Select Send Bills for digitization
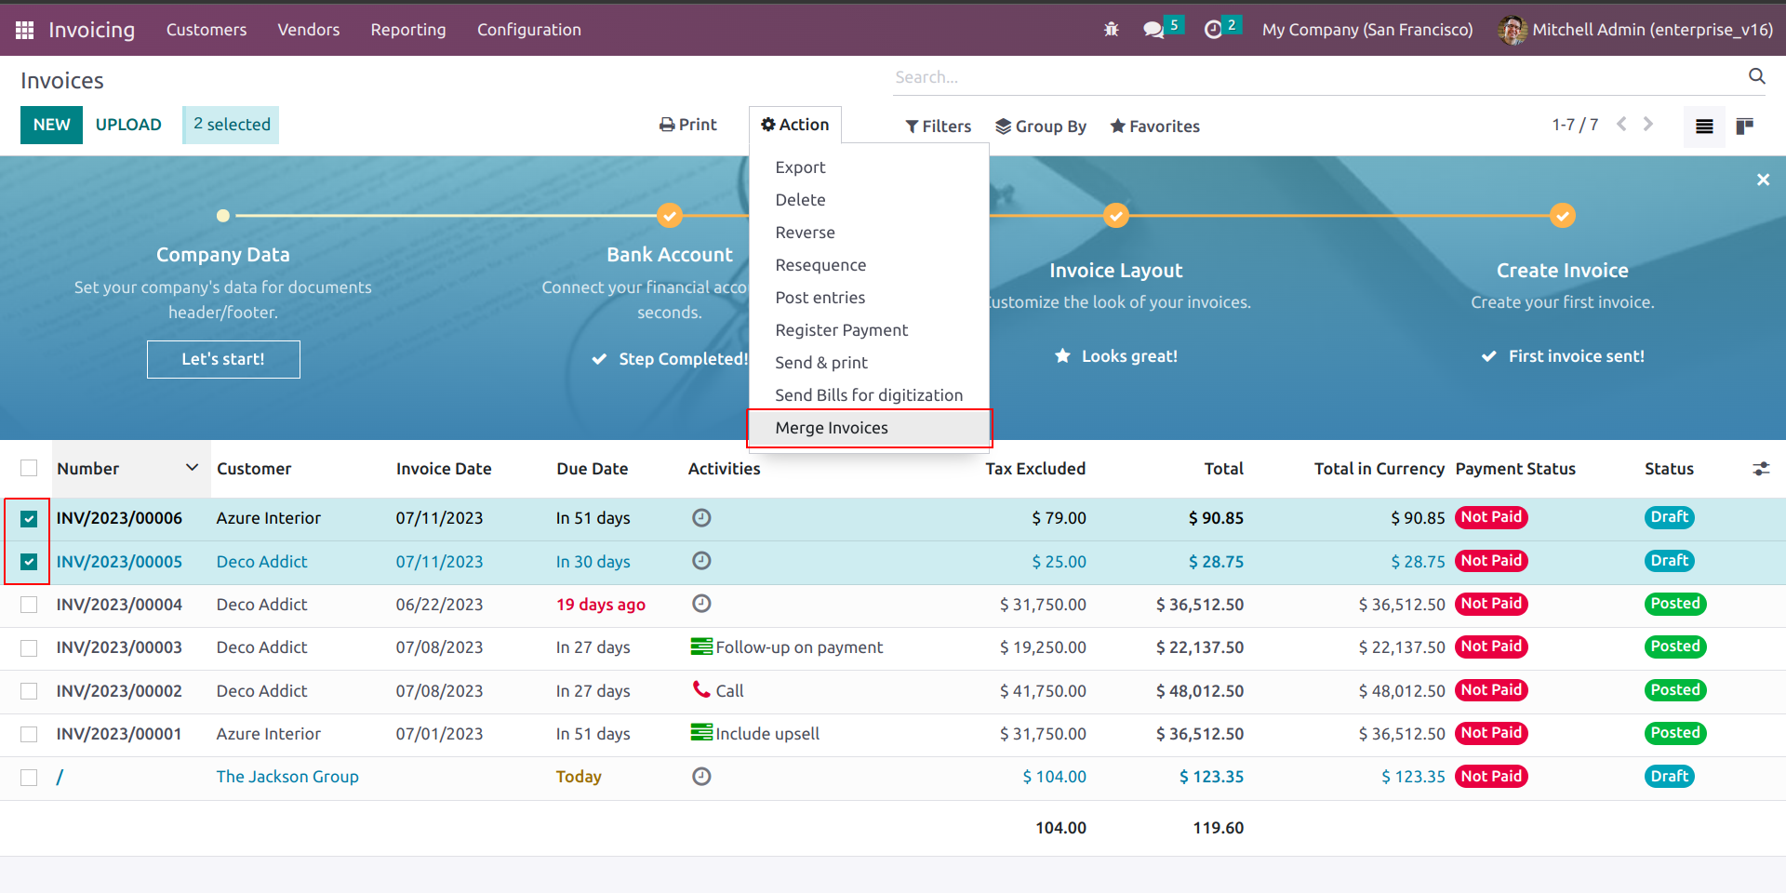The image size is (1786, 893). [869, 395]
